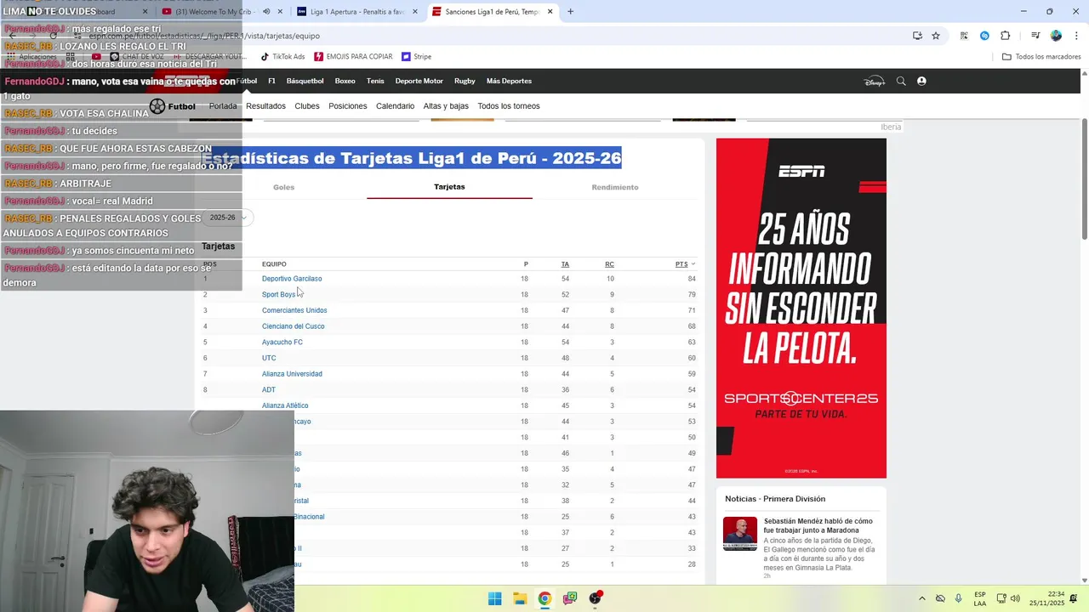This screenshot has width=1089, height=612.
Task: Open the Chrome three-dot menu
Action: [x=1075, y=36]
